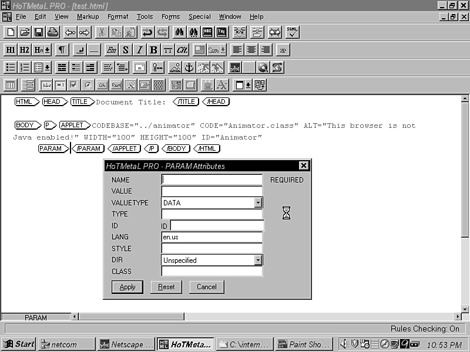This screenshot has height=352, width=470.
Task: Select the BODY start tag
Action: [28, 125]
